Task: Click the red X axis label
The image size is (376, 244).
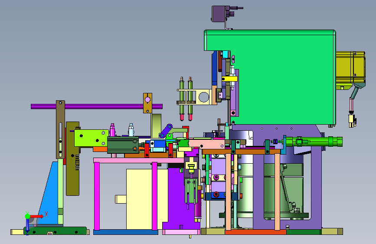Action: pyautogui.click(x=46, y=214)
